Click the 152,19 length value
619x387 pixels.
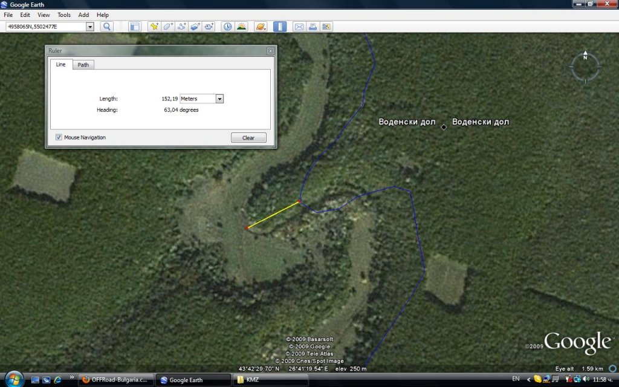pyautogui.click(x=170, y=99)
